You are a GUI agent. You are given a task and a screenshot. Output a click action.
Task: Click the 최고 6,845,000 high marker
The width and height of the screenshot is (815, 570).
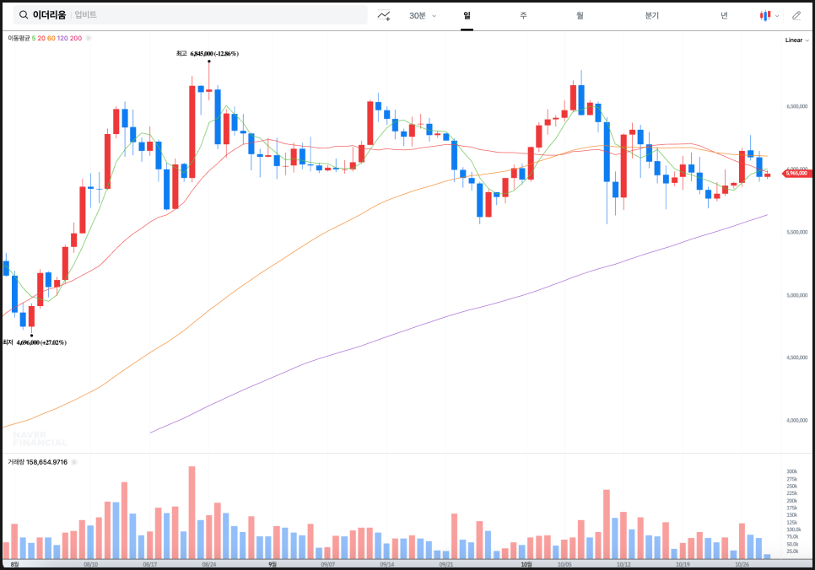[x=207, y=53]
